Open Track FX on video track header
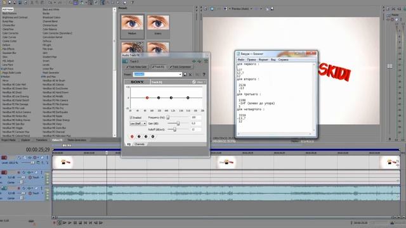Screen dimensions: 406x228 point(30,158)
